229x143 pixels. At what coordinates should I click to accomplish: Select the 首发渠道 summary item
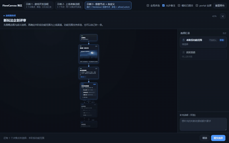tap(203, 54)
